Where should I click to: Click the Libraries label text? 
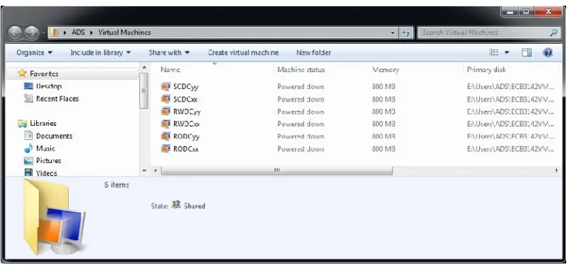(43, 123)
